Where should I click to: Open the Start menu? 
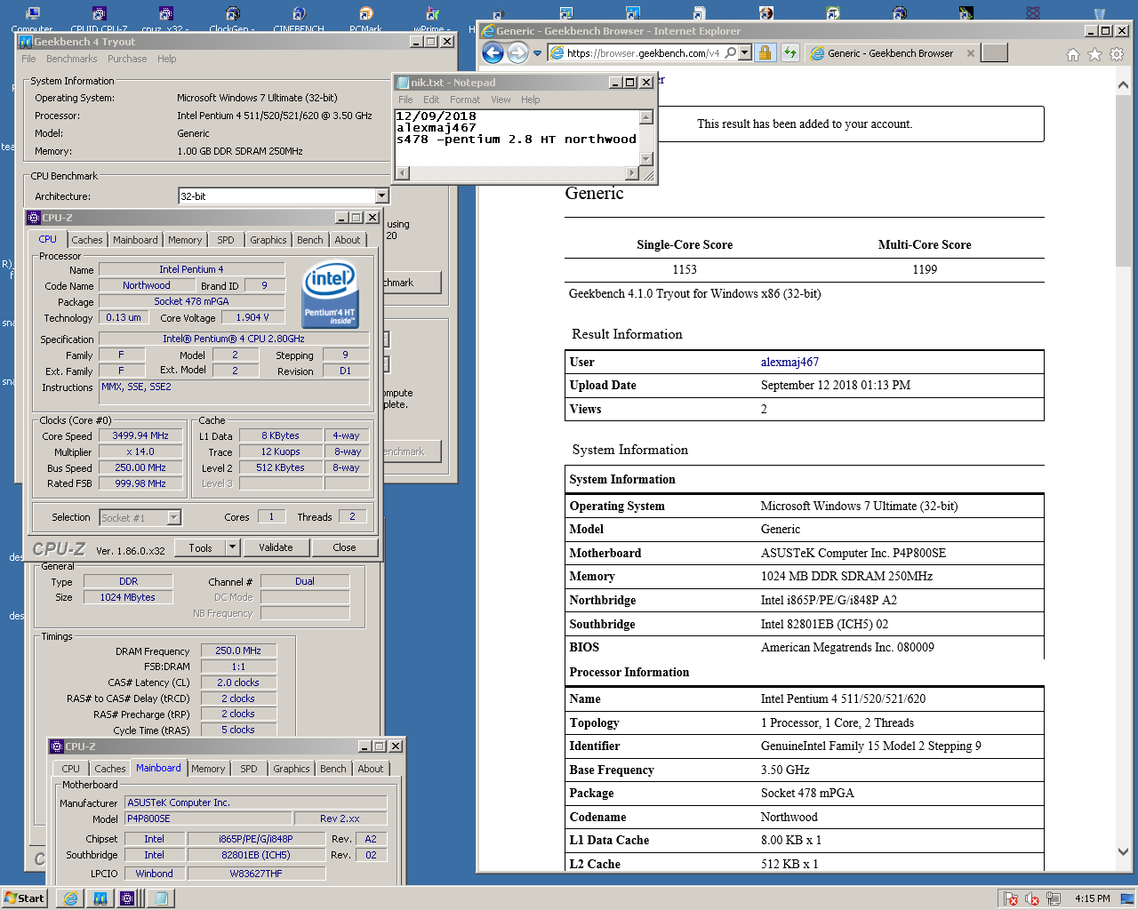(24, 898)
